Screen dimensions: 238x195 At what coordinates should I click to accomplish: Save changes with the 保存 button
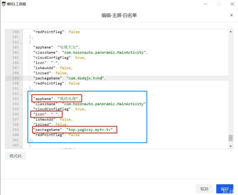click(224, 189)
